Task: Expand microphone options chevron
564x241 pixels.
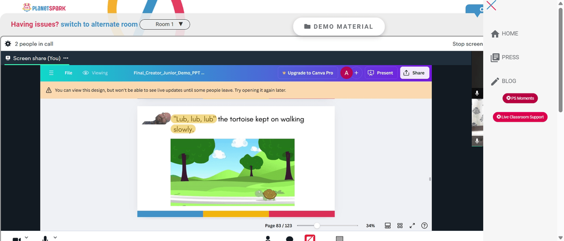Action: 55,237
